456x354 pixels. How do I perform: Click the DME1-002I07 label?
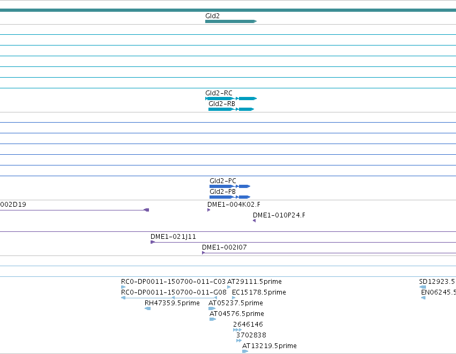(224, 247)
